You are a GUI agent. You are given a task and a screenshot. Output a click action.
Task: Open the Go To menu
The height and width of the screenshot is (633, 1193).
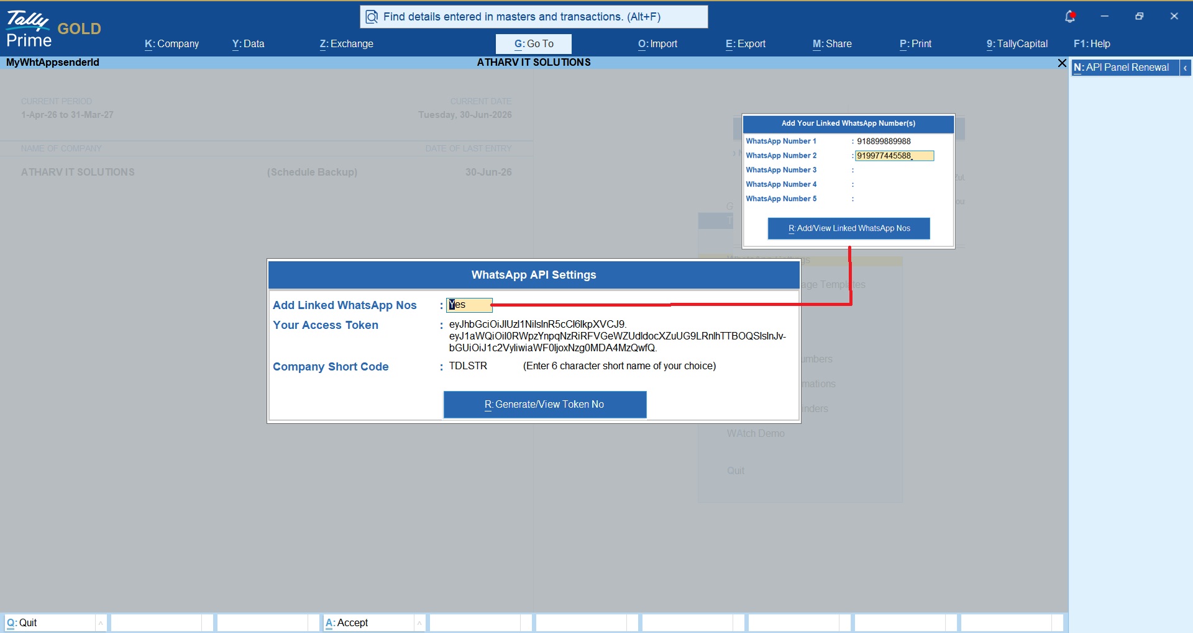click(x=534, y=44)
